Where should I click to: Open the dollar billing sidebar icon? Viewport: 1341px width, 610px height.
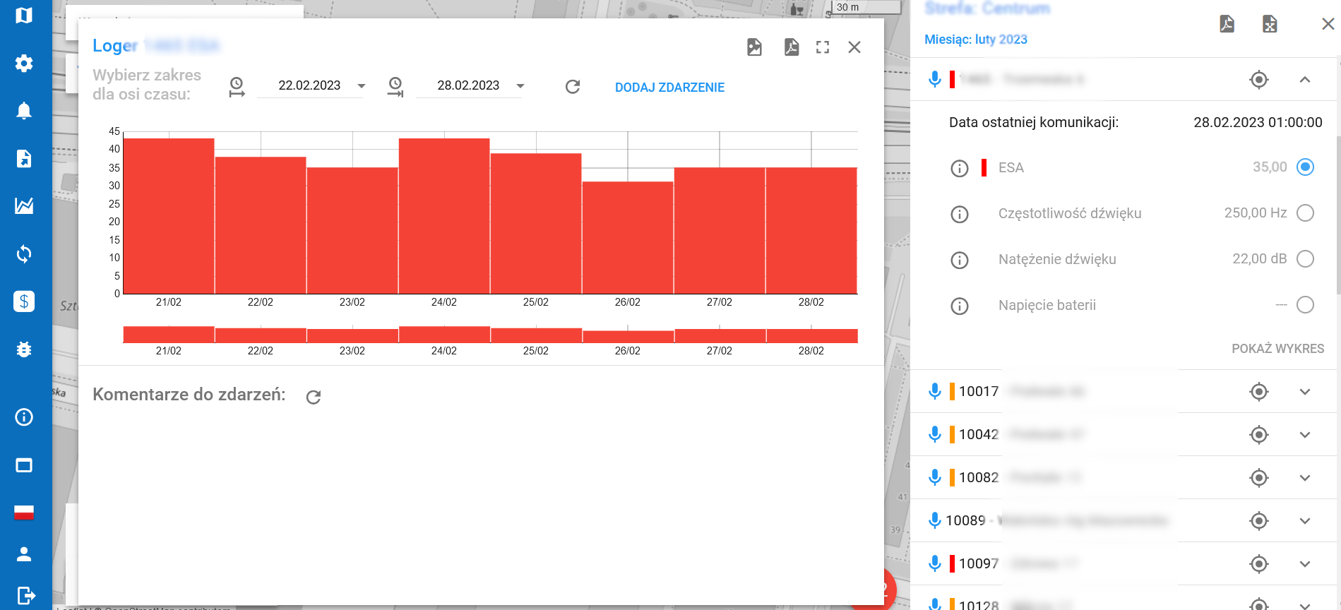point(24,301)
